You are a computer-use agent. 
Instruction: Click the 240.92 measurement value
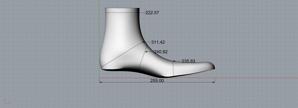point(160,52)
